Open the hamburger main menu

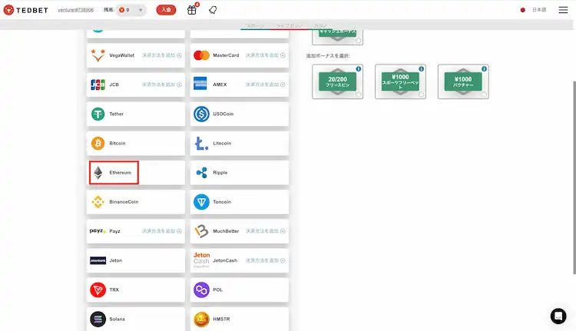coord(563,10)
